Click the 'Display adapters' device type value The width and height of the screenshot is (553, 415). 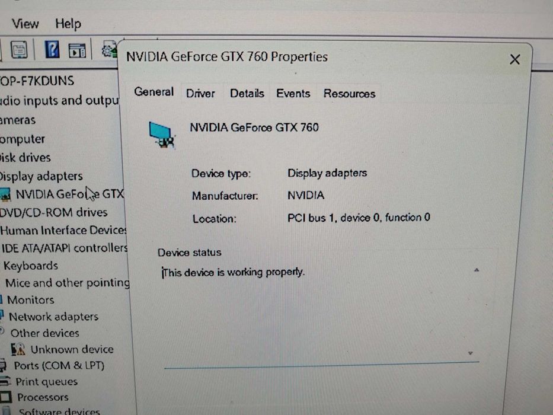click(x=327, y=173)
